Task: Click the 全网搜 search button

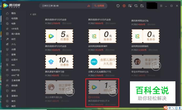Action: tap(99, 6)
